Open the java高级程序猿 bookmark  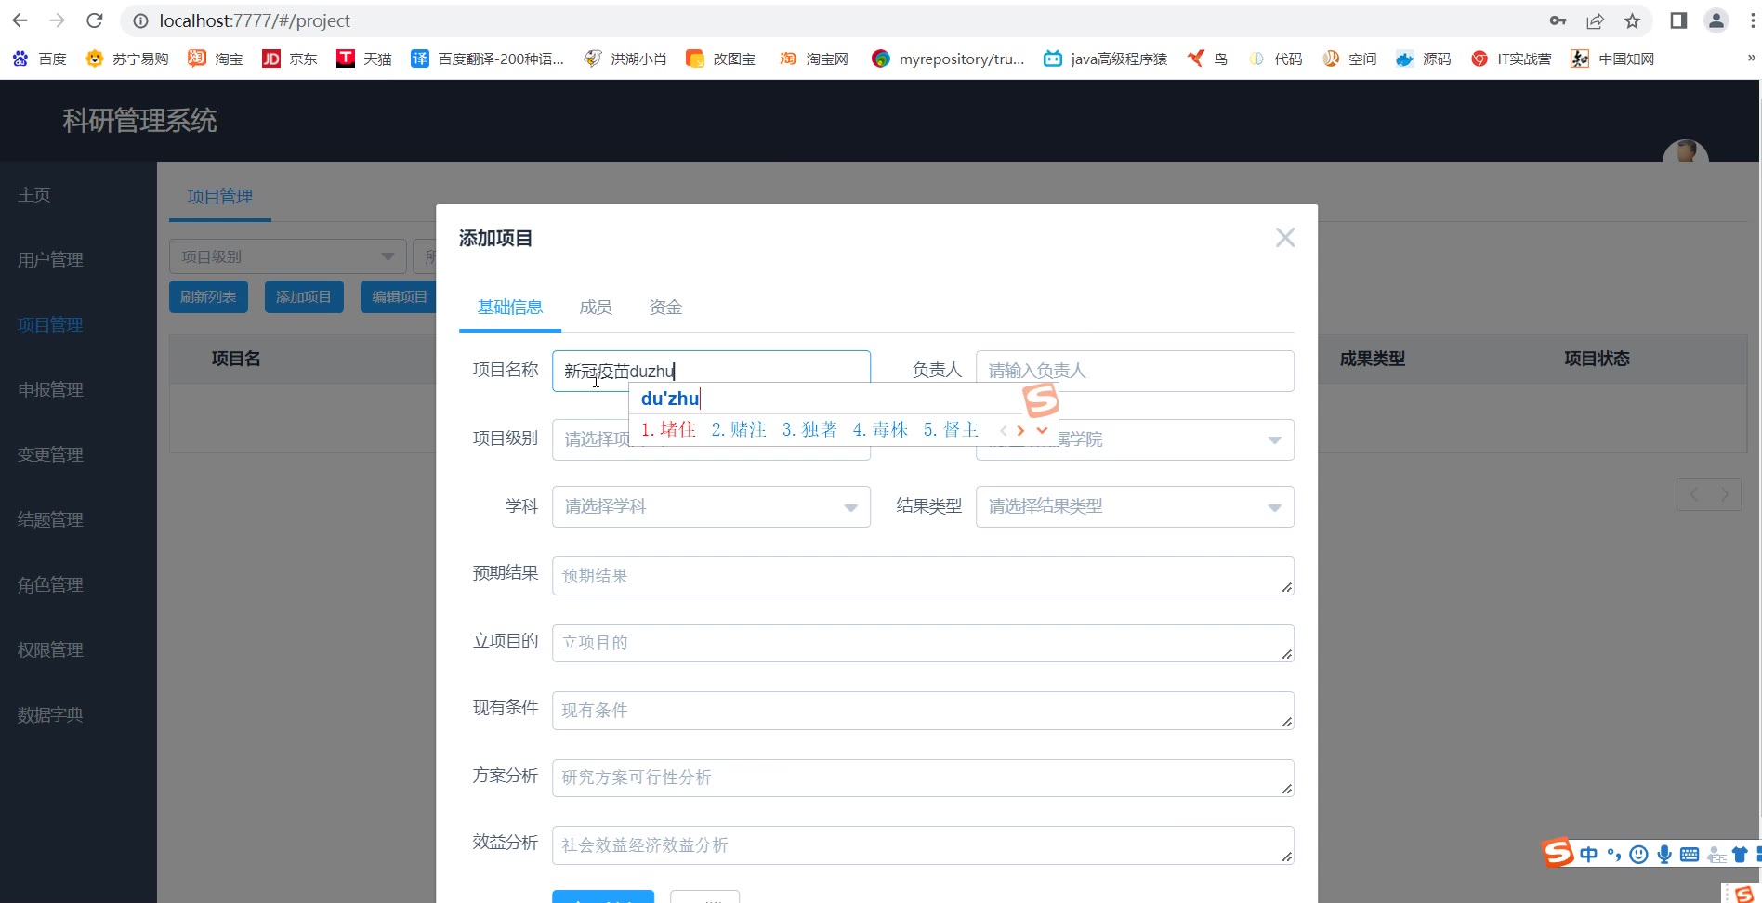pyautogui.click(x=1105, y=59)
